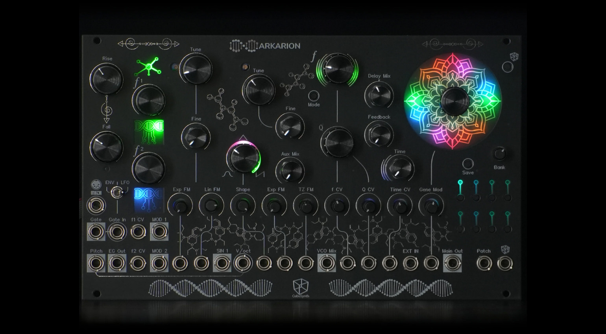606x334 pixels.
Task: Click the Feedback knob
Action: (379, 134)
